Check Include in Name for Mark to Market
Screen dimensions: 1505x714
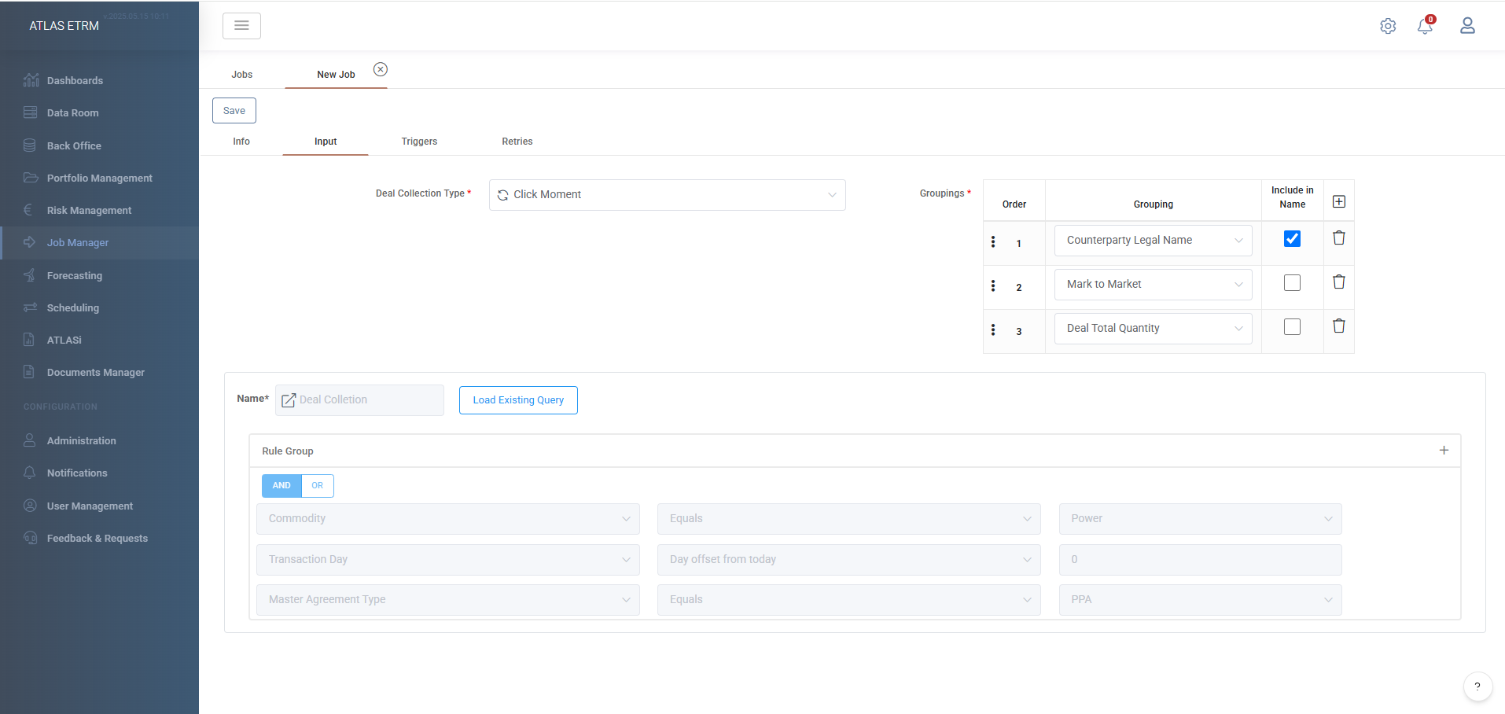(x=1292, y=282)
